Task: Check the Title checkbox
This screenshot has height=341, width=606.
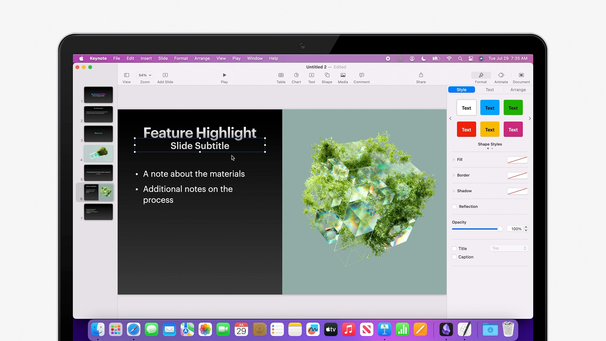Action: [x=454, y=248]
